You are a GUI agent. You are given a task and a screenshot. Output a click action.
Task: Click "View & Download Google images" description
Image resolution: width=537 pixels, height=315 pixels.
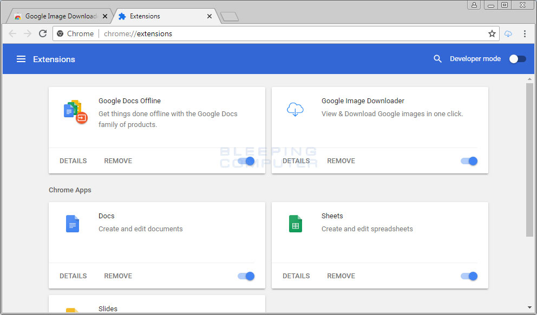[392, 114]
